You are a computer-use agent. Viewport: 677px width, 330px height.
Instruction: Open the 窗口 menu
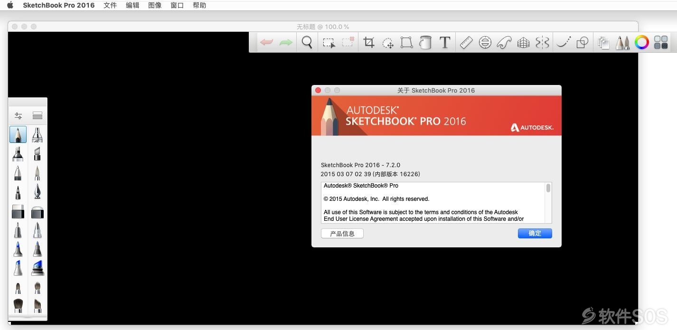177,5
